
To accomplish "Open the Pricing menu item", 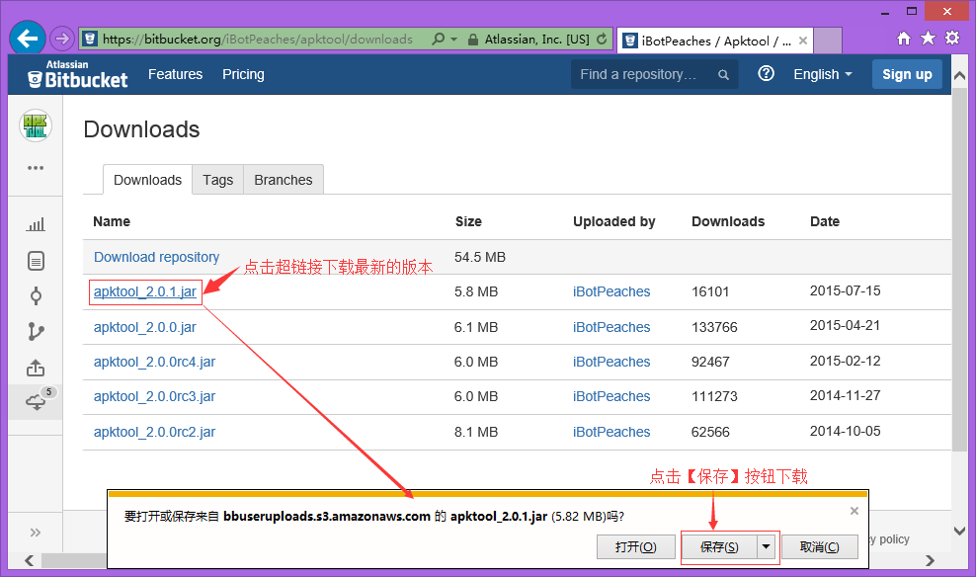I will (x=243, y=75).
